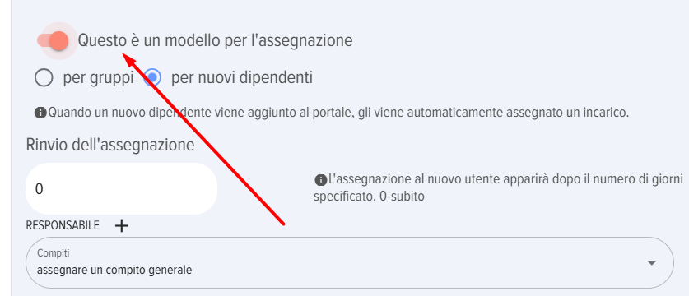Click the "Rinvio dell'assegnazione" heading
The width and height of the screenshot is (689, 296).
click(110, 145)
